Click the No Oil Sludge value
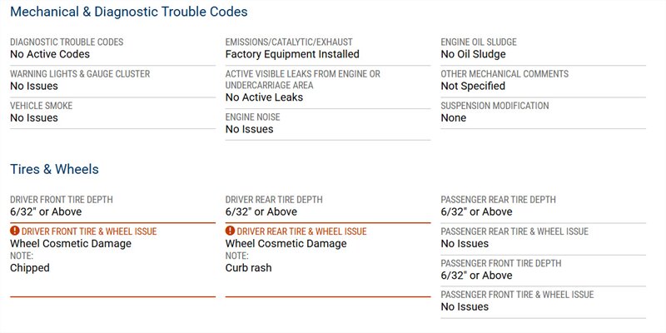 (x=473, y=54)
